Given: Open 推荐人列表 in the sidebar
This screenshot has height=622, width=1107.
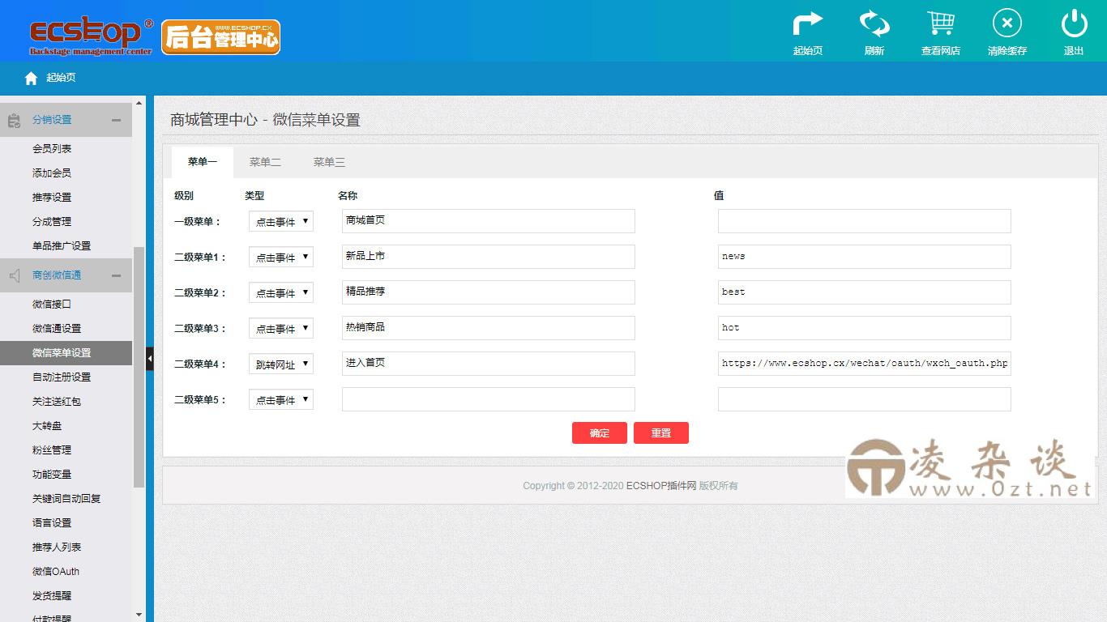Looking at the screenshot, I should [57, 547].
